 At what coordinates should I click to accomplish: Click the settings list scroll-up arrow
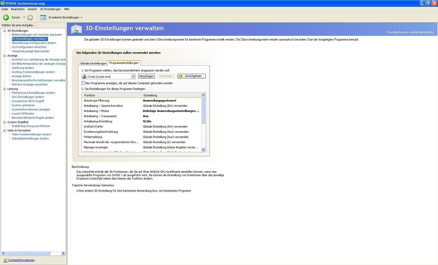click(203, 95)
